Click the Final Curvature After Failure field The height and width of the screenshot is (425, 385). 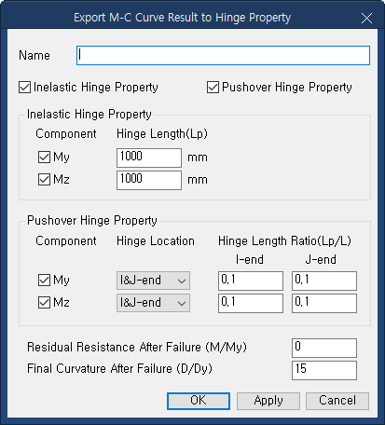(324, 370)
